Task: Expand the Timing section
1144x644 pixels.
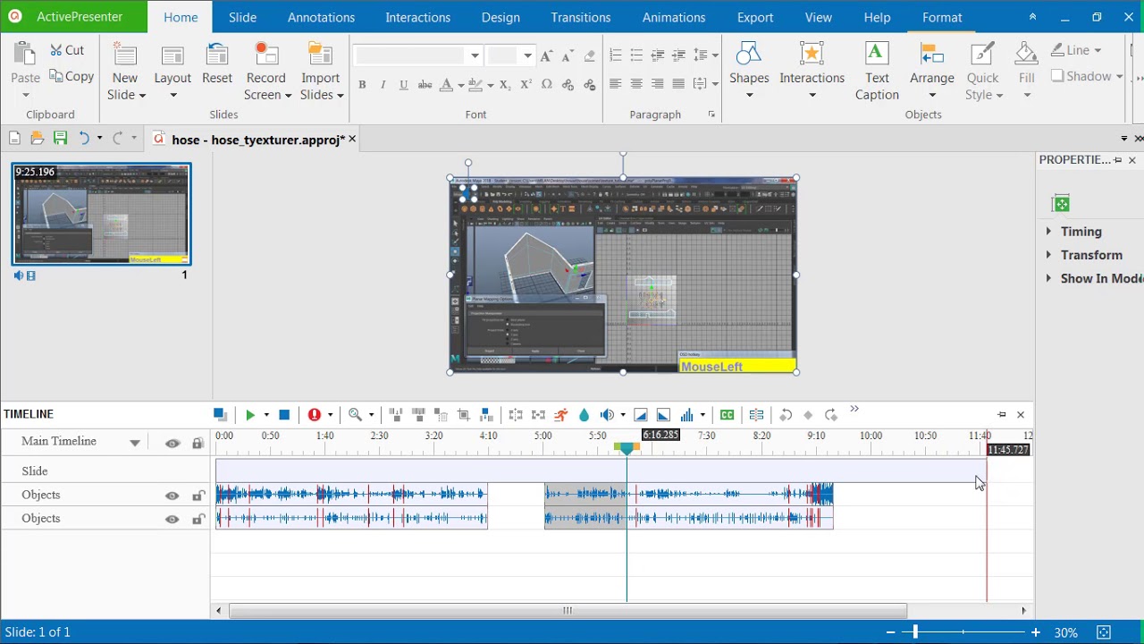Action: (x=1049, y=232)
